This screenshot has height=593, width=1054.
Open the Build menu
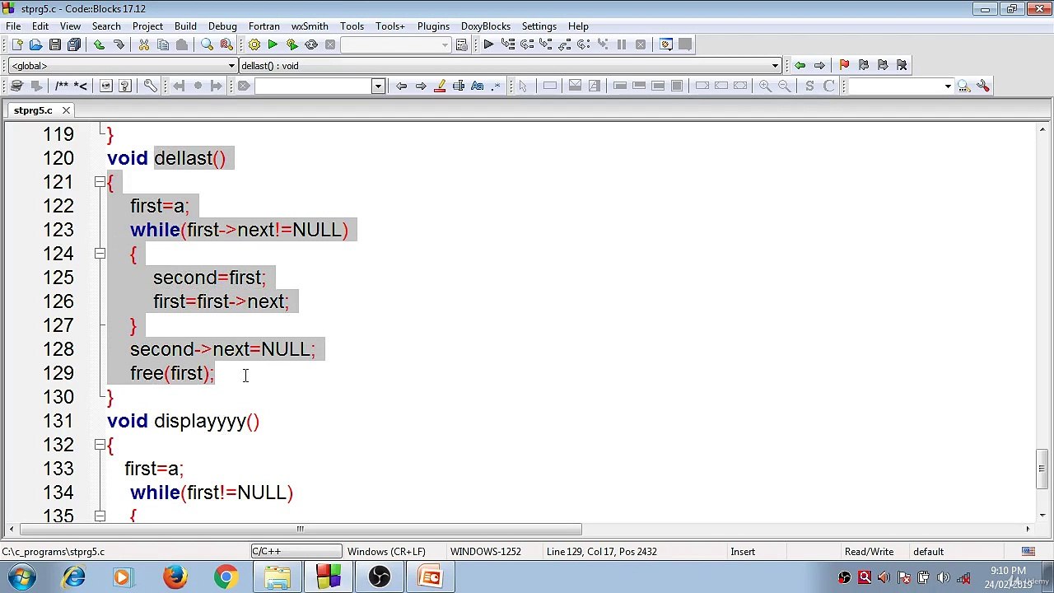click(185, 26)
